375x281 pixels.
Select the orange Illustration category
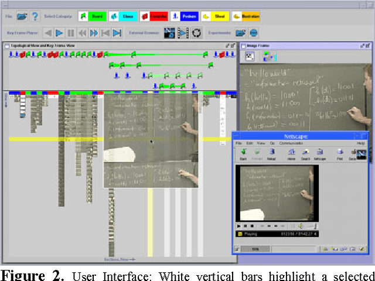click(x=246, y=16)
